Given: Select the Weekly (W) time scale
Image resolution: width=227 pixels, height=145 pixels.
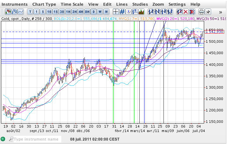Looking at the screenshot, I should (100, 12).
